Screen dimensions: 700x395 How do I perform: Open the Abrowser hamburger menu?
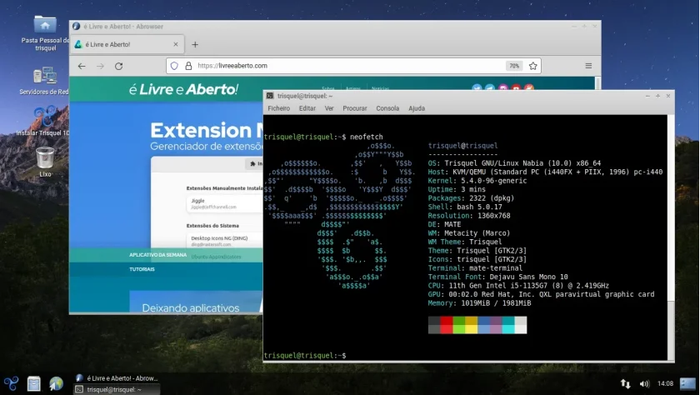tap(588, 66)
